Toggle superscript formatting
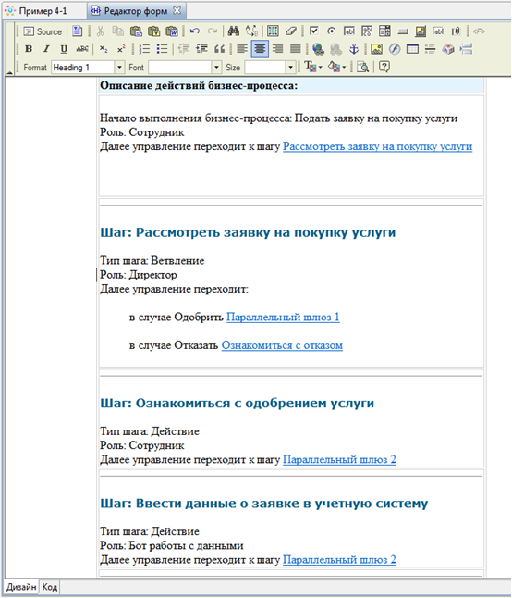The height and width of the screenshot is (598, 512). coord(121,49)
